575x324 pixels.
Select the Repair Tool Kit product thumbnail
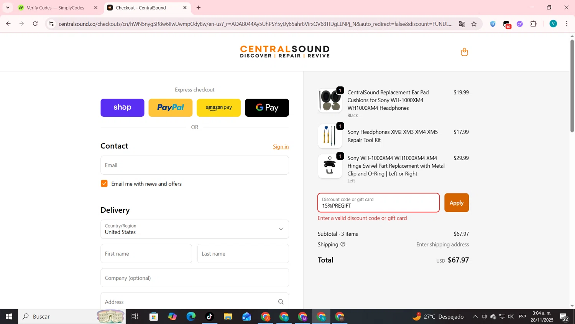pyautogui.click(x=330, y=136)
